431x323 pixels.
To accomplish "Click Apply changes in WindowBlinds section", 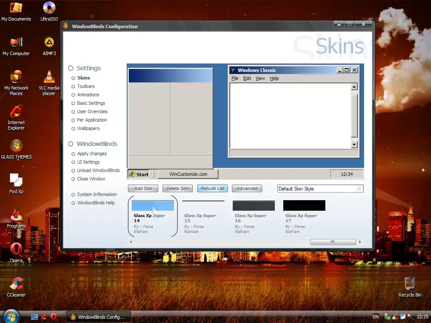I will point(92,154).
